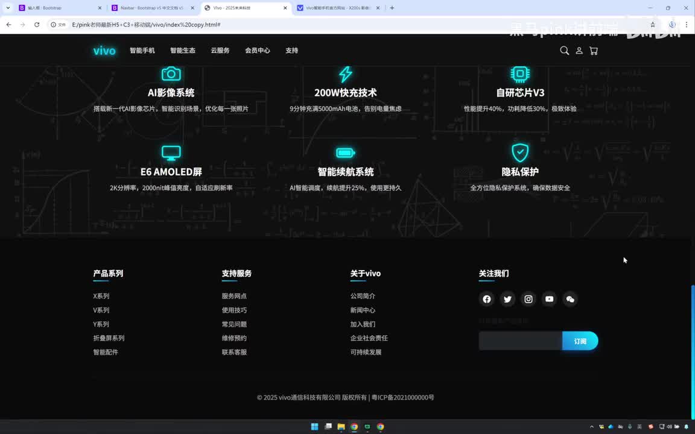
Task: Open the 云服务 nav item
Action: click(x=220, y=51)
